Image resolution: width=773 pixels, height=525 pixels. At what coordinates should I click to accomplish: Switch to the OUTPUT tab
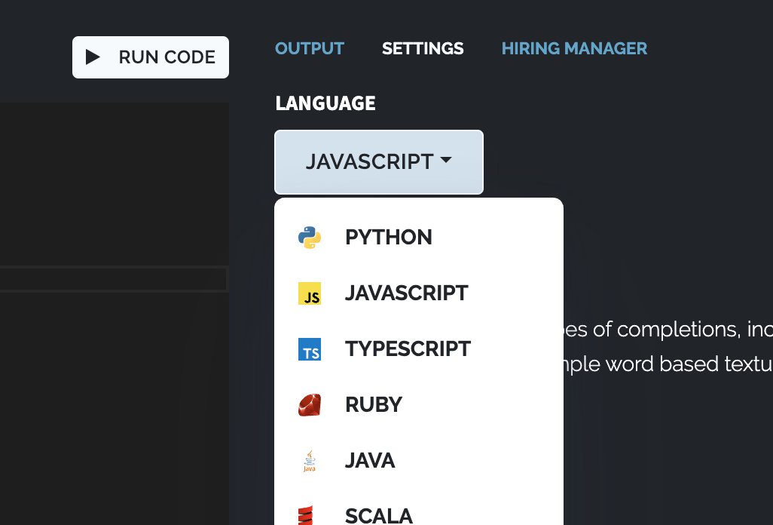point(310,48)
